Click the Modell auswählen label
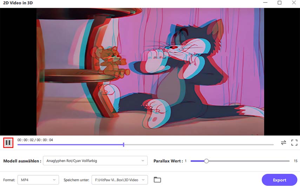This screenshot has width=300, height=186. 22,161
